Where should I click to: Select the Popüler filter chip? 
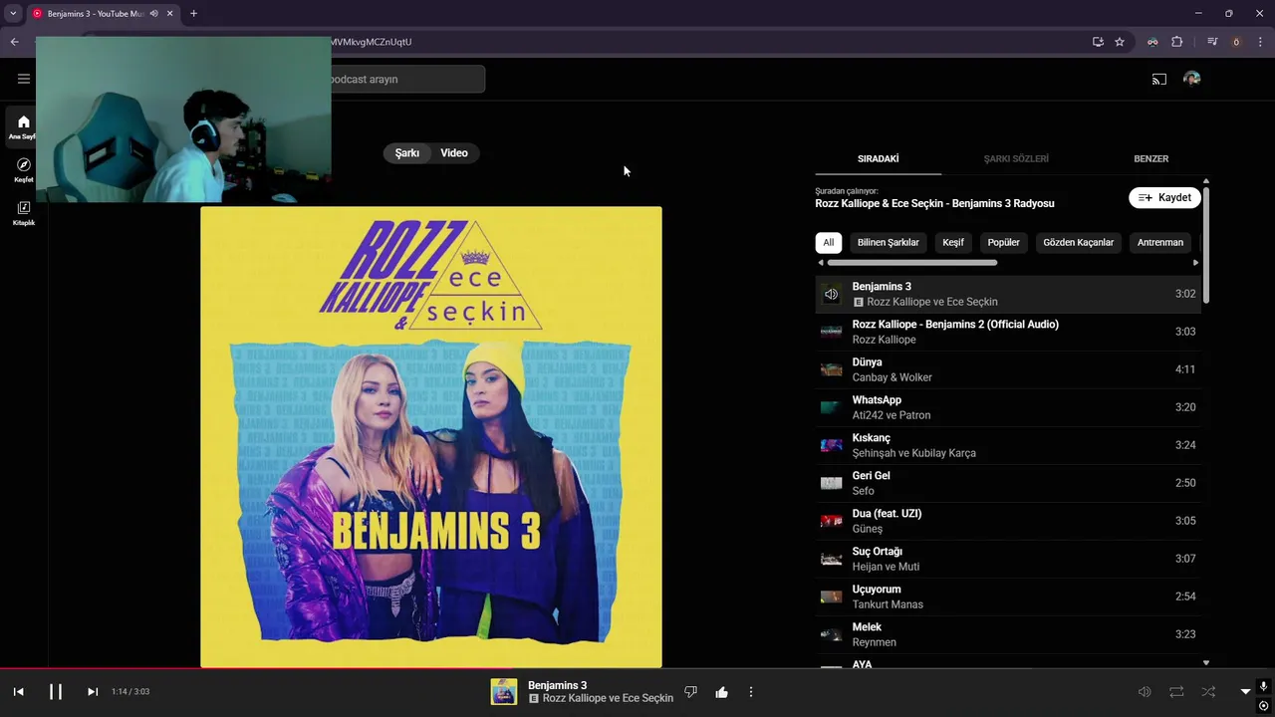1004,242
